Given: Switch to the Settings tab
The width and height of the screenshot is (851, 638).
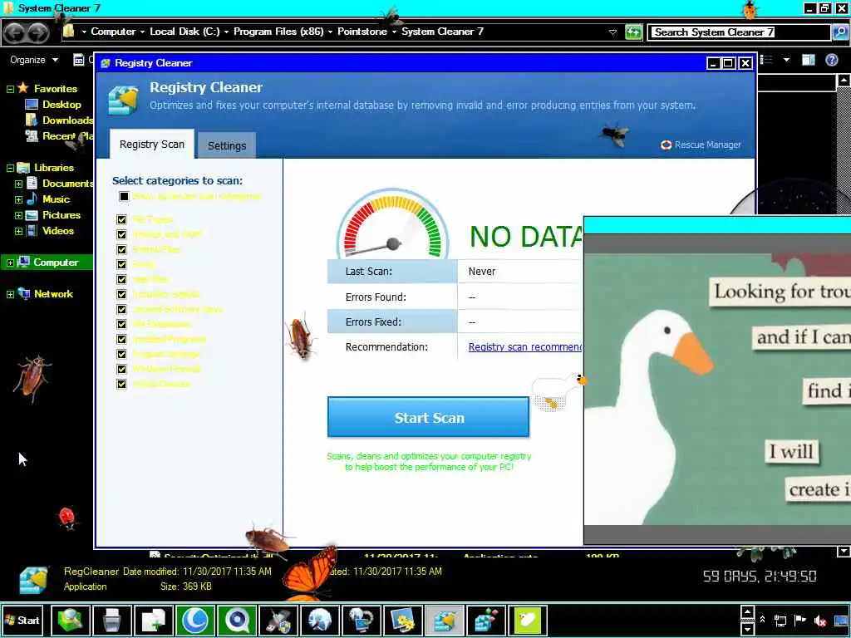Looking at the screenshot, I should pyautogui.click(x=227, y=145).
